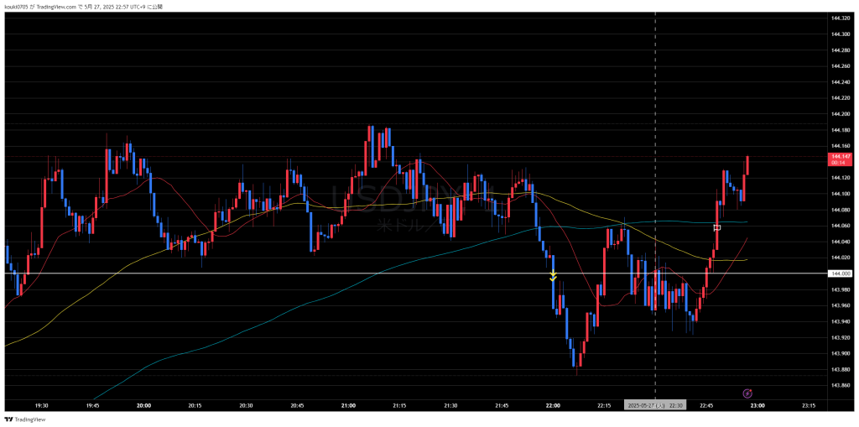This screenshot has height=427, width=859.
Task: Click the 23:00 time axis label
Action: 757,405
